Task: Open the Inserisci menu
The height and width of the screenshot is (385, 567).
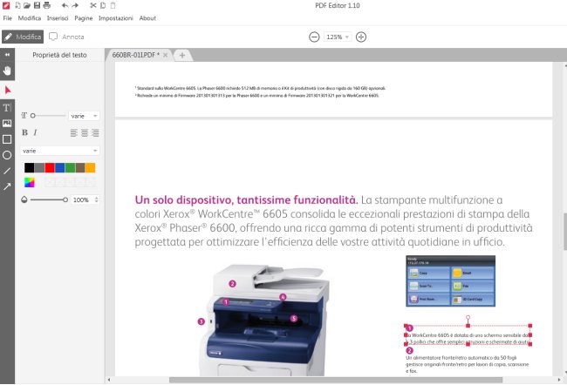Action: (x=58, y=18)
